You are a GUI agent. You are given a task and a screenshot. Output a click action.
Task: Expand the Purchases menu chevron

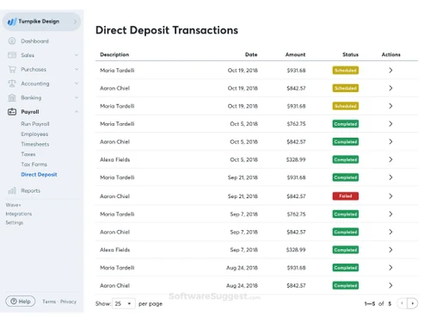[77, 69]
